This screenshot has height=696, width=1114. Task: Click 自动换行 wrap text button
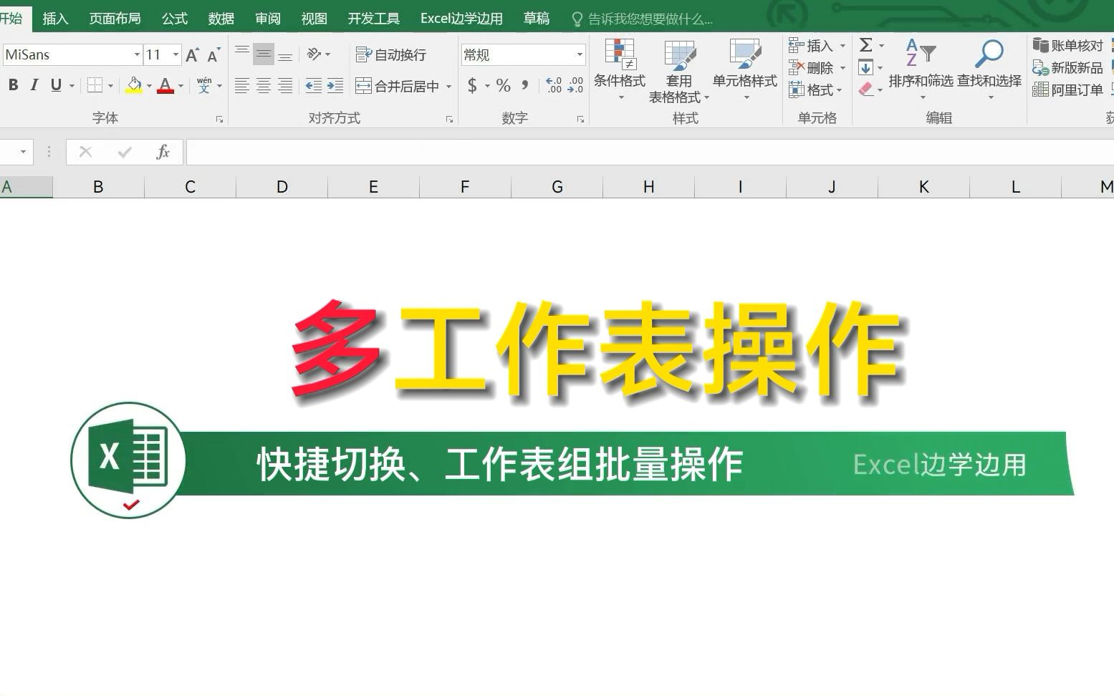point(391,54)
